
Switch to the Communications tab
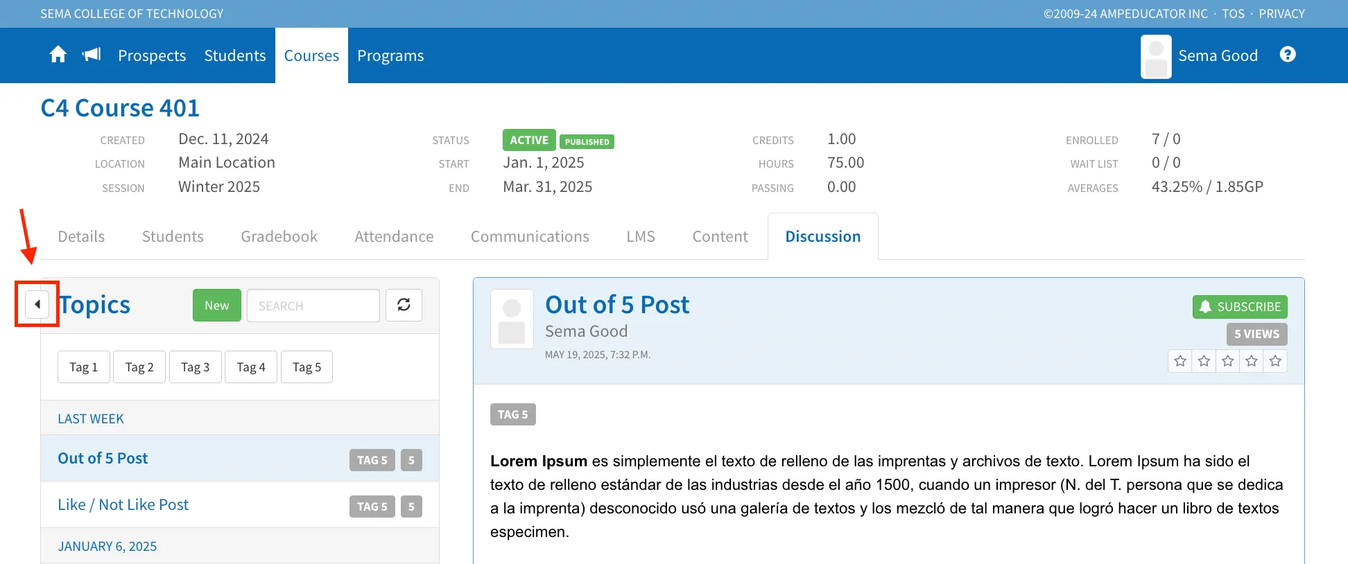(x=530, y=236)
